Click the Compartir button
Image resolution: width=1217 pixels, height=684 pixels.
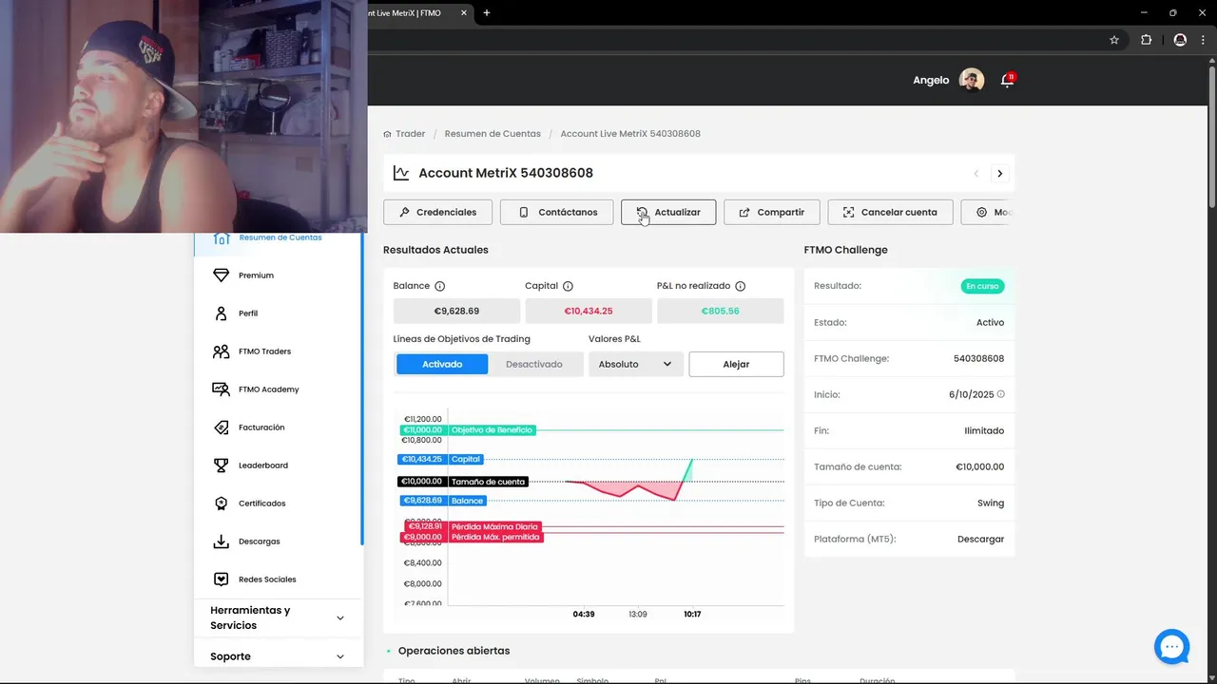[x=771, y=212]
